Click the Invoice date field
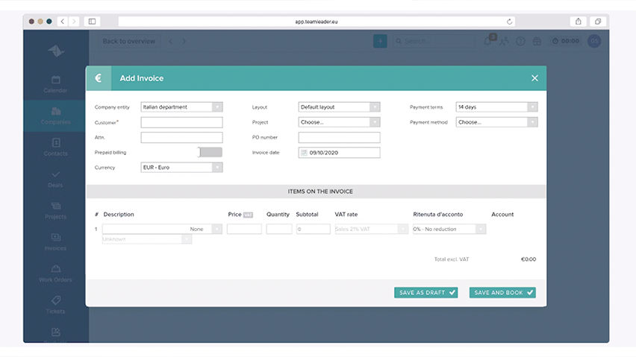 point(339,153)
